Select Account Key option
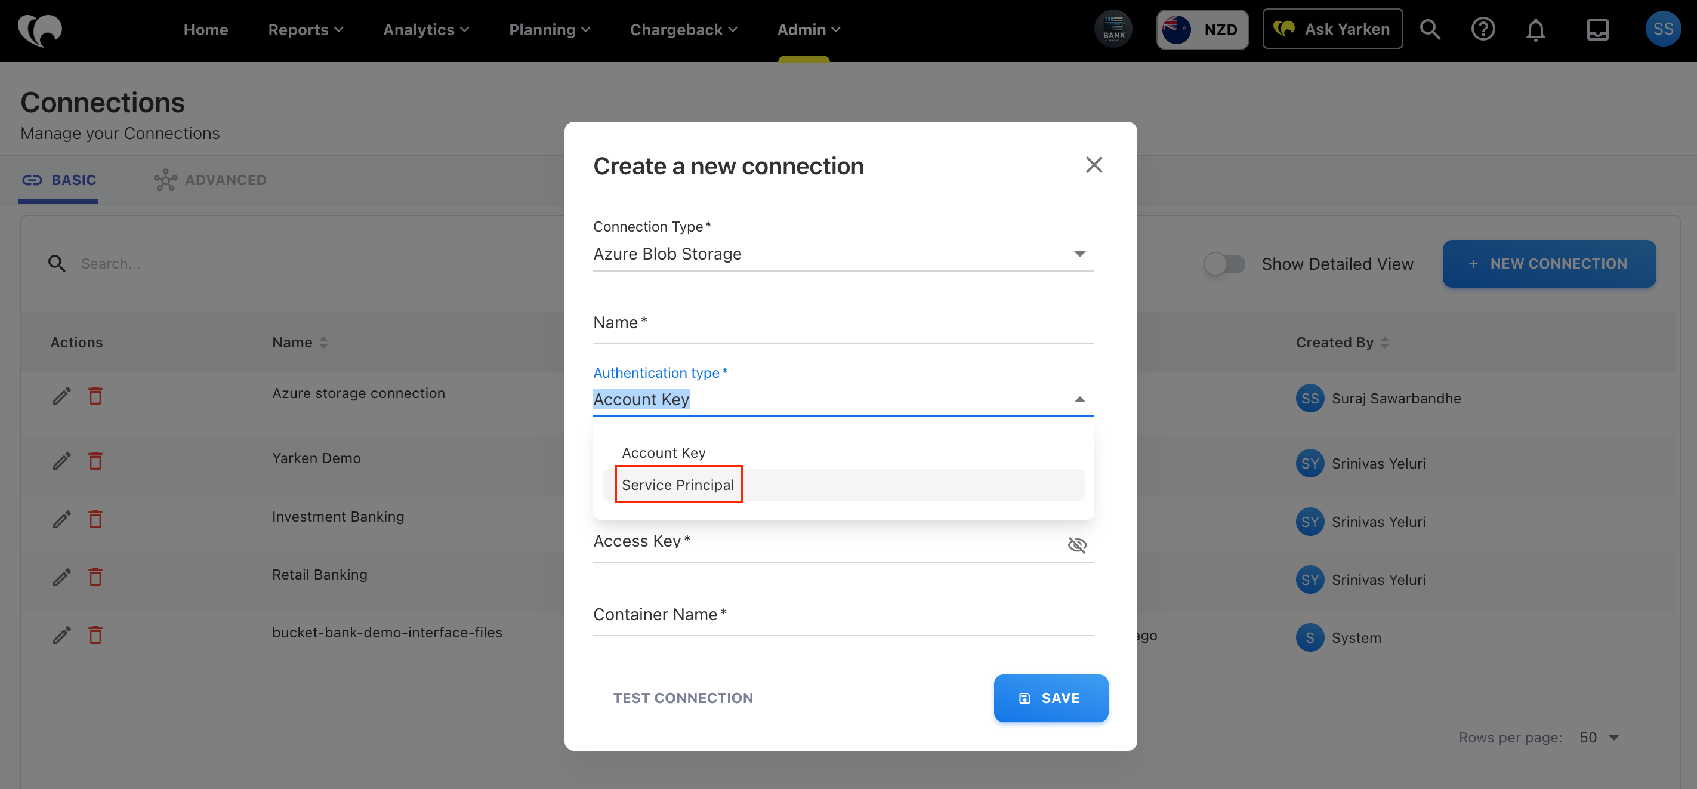Viewport: 1697px width, 789px height. point(843,453)
